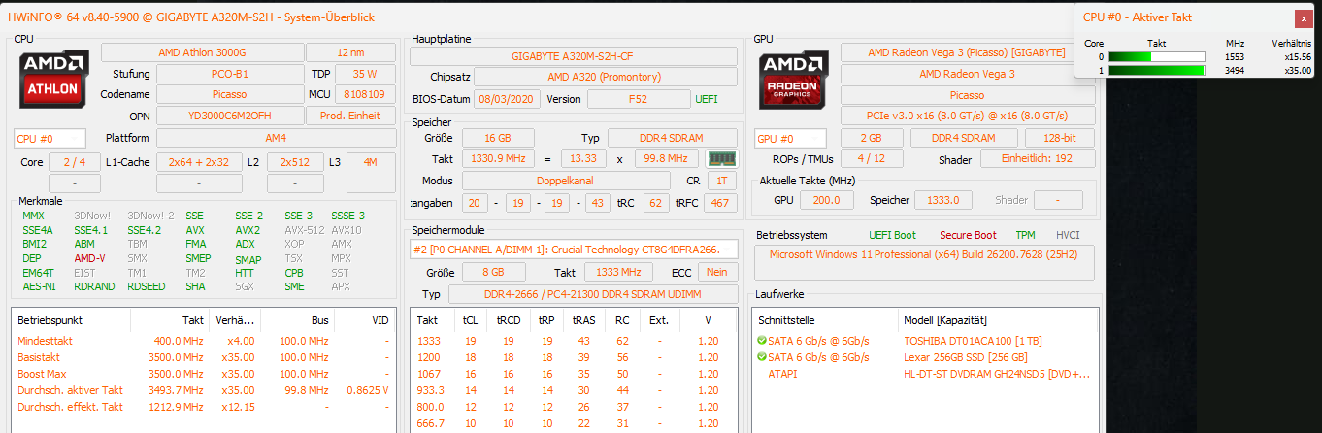
Task: Open the GPU #0 selector dropdown
Action: (790, 138)
